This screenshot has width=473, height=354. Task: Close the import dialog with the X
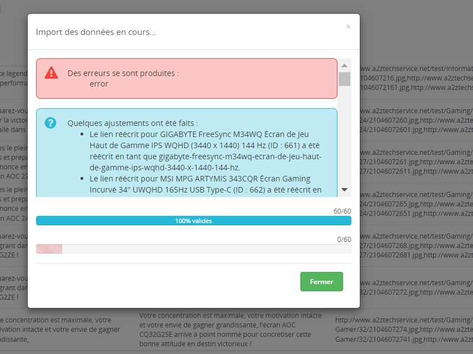(x=348, y=27)
